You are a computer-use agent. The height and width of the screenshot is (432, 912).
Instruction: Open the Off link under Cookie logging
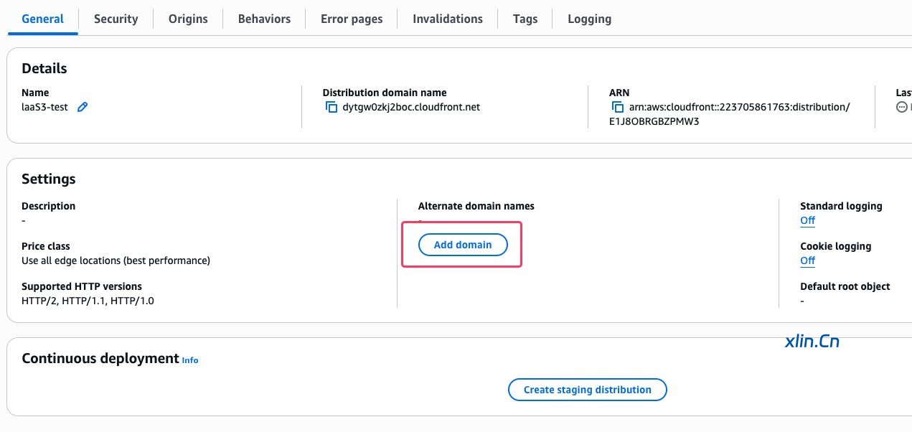(807, 260)
